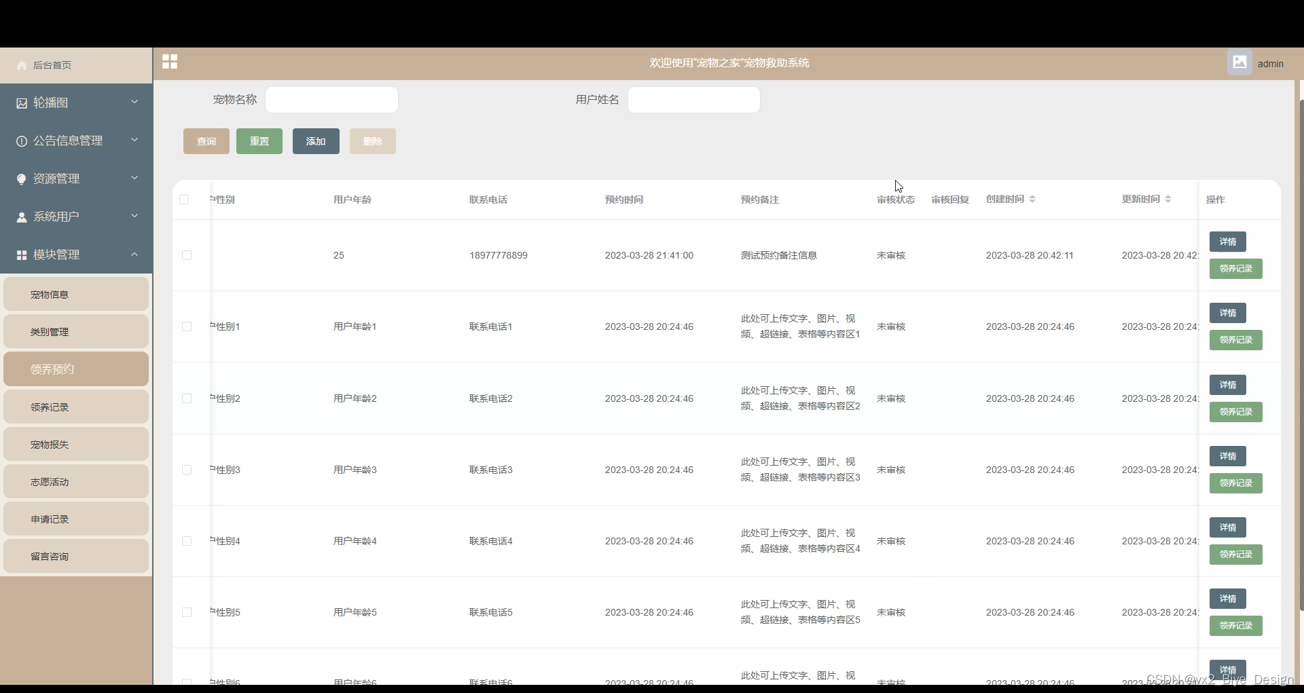This screenshot has height=693, width=1304.
Task: Open 详情 for the 联系电话1 row
Action: tap(1228, 313)
